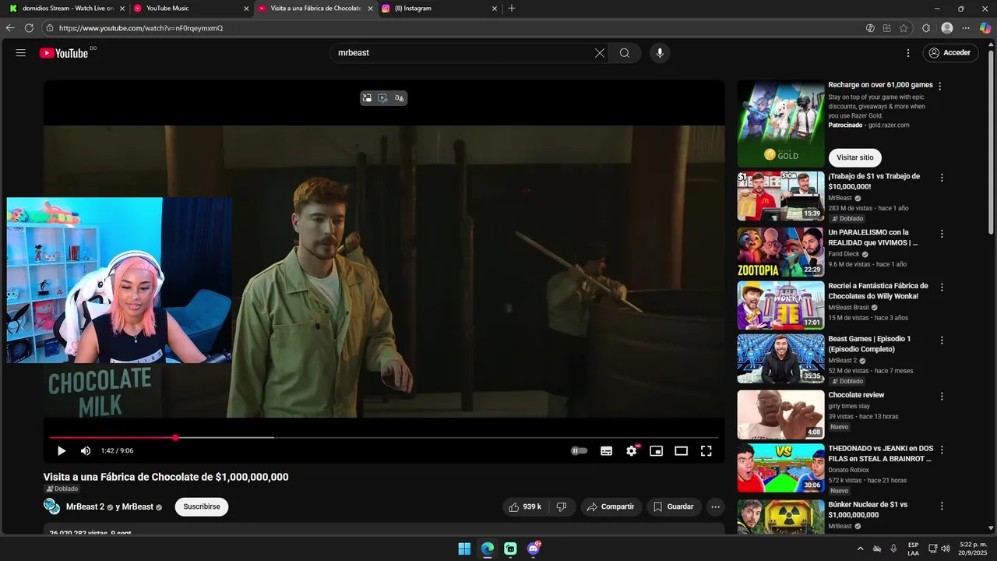
Task: Dislike the video
Action: click(562, 507)
